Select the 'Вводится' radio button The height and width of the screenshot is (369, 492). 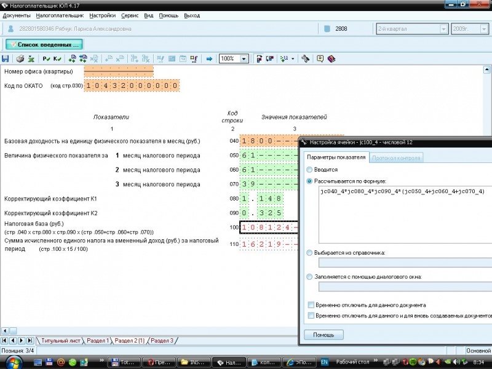tap(309, 170)
